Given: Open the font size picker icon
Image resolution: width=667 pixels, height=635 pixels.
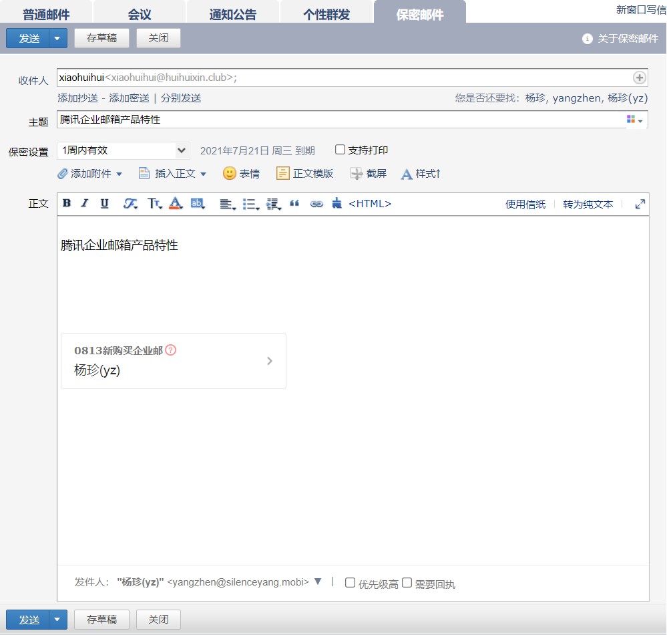Looking at the screenshot, I should click(154, 204).
